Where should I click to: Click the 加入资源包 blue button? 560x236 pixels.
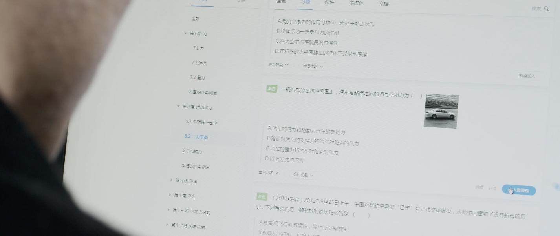(x=519, y=191)
